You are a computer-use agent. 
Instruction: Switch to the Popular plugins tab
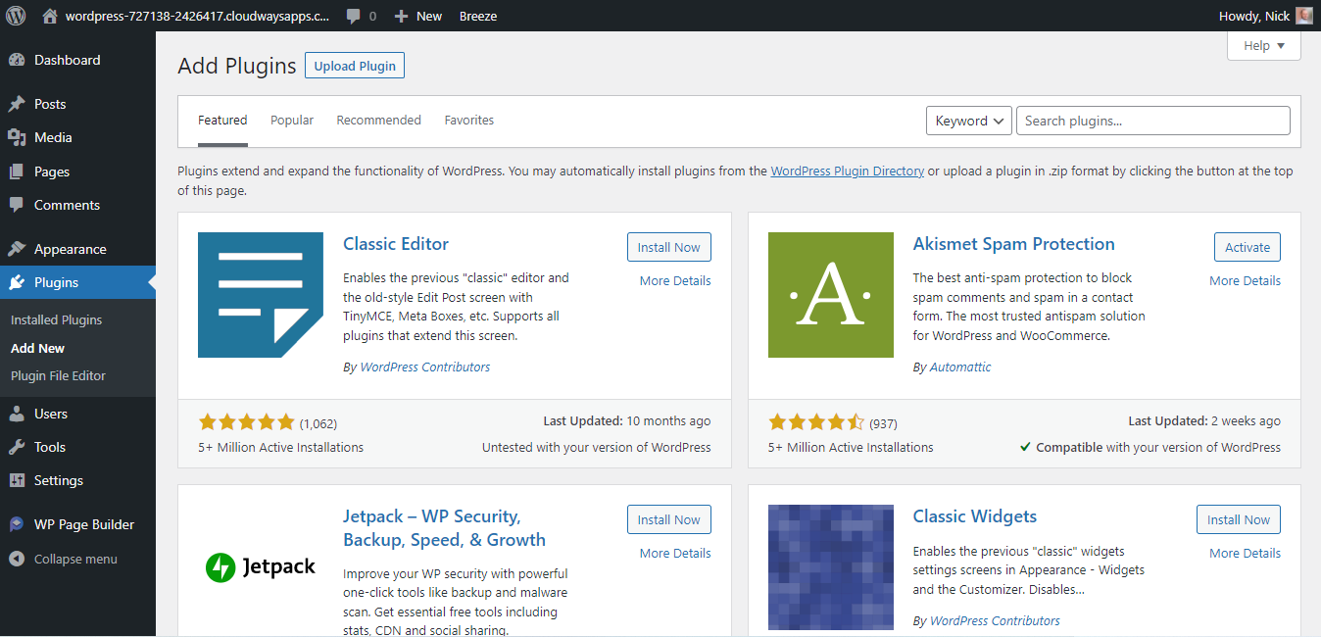pyautogui.click(x=291, y=120)
